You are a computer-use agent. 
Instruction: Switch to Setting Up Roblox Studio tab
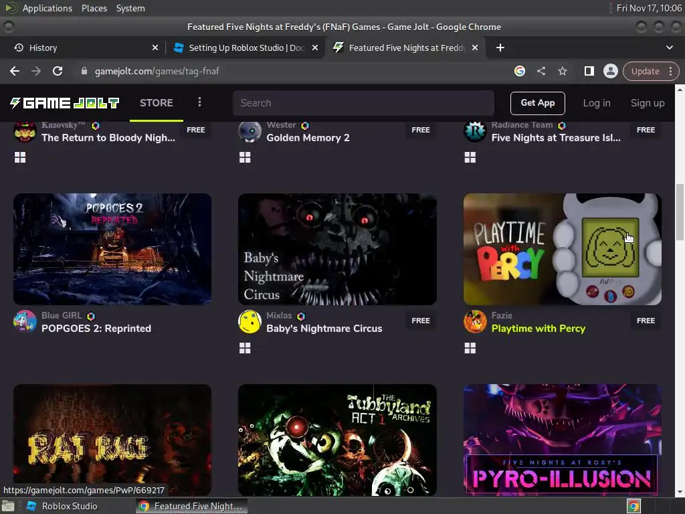245,48
